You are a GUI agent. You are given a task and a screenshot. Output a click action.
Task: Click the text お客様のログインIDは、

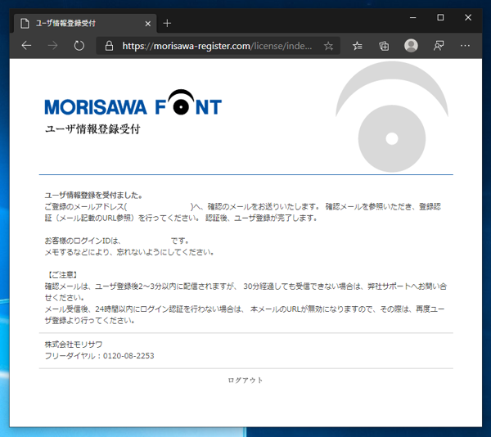pos(83,241)
